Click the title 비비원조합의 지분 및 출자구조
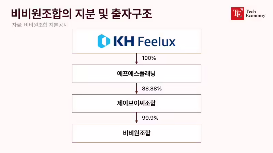273x153 pixels. [82, 14]
